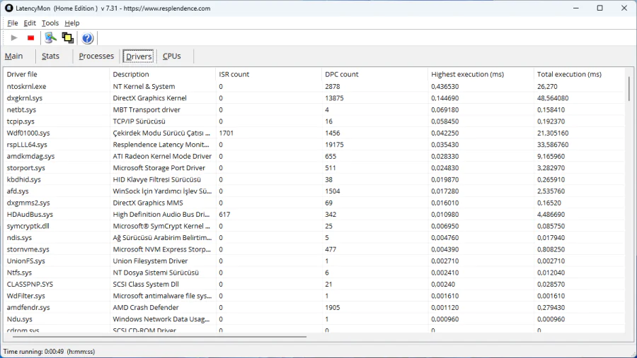This screenshot has height=358, width=637.
Task: Click the vertical scrollbar of driver list
Action: pyautogui.click(x=629, y=90)
